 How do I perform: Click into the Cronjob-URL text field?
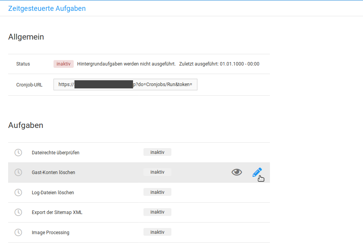pos(125,85)
